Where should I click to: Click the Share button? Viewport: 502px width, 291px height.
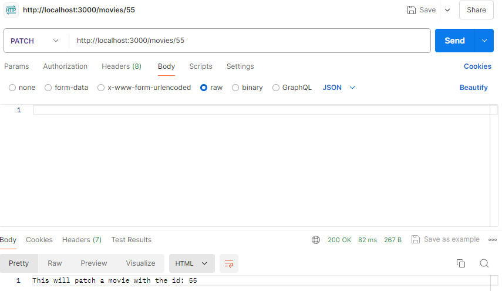pyautogui.click(x=476, y=10)
